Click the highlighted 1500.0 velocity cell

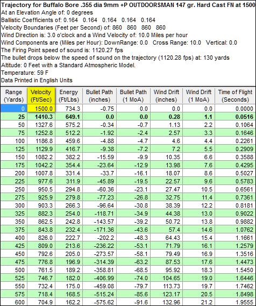pos(41,108)
